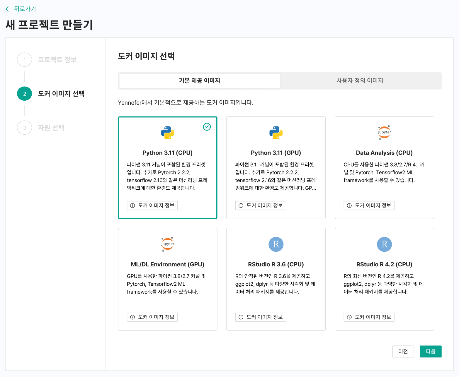Select the 기본 제공 이미지 tab
The image size is (459, 377).
click(199, 80)
